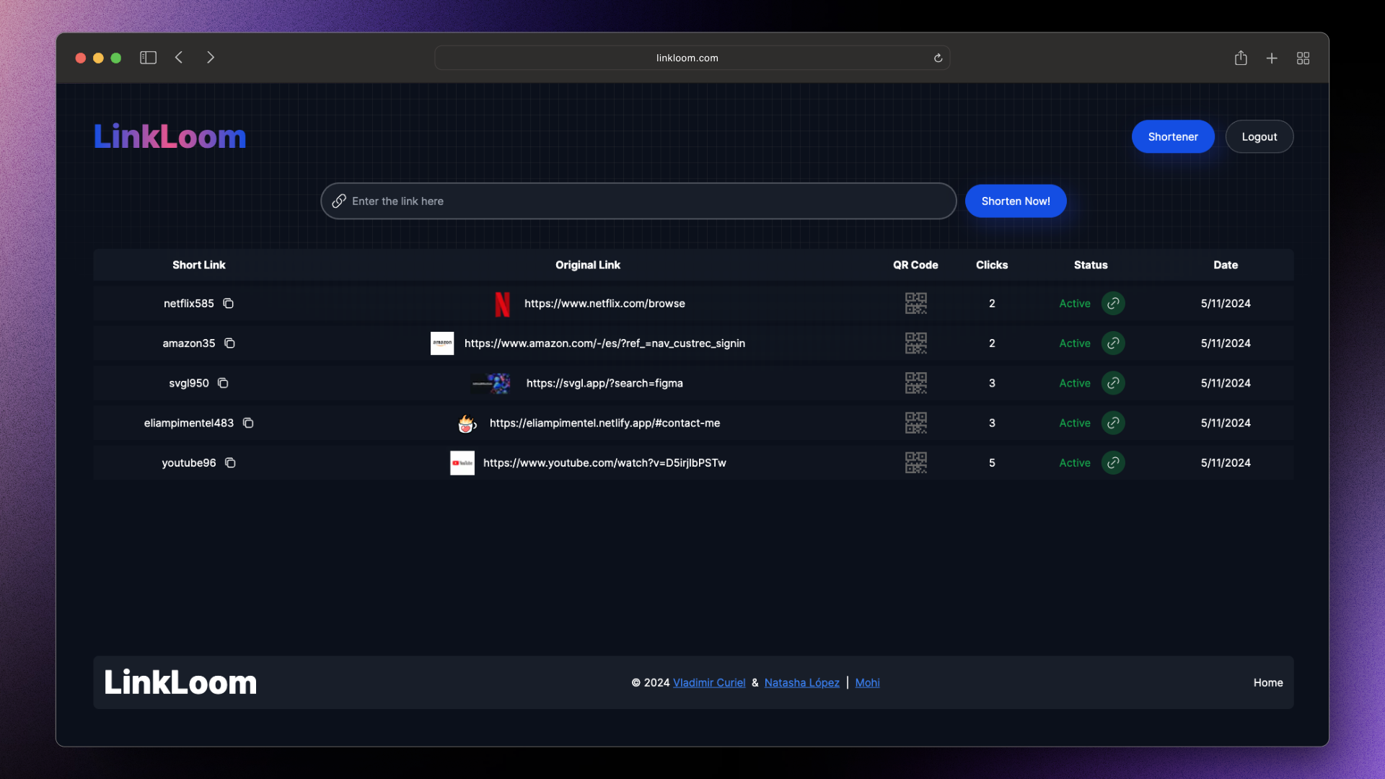The width and height of the screenshot is (1385, 779).
Task: Go forward in browser history
Action: (x=210, y=58)
